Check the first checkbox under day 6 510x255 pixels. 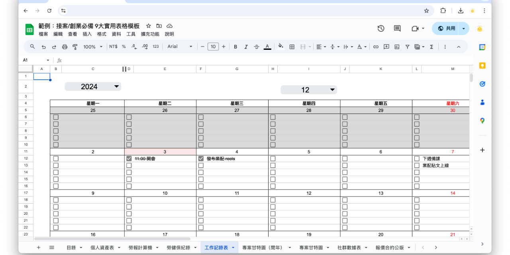coord(345,159)
